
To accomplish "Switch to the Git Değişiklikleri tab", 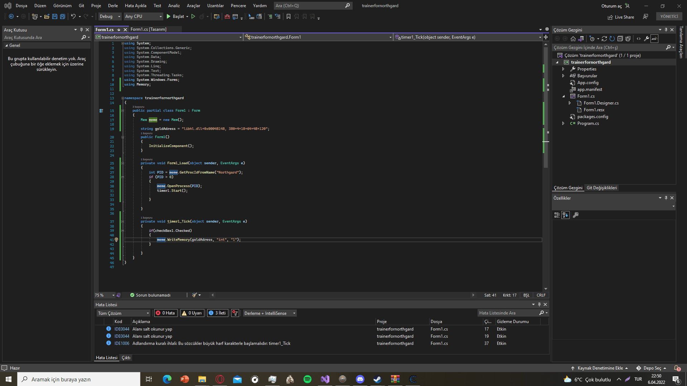I will click(x=601, y=188).
